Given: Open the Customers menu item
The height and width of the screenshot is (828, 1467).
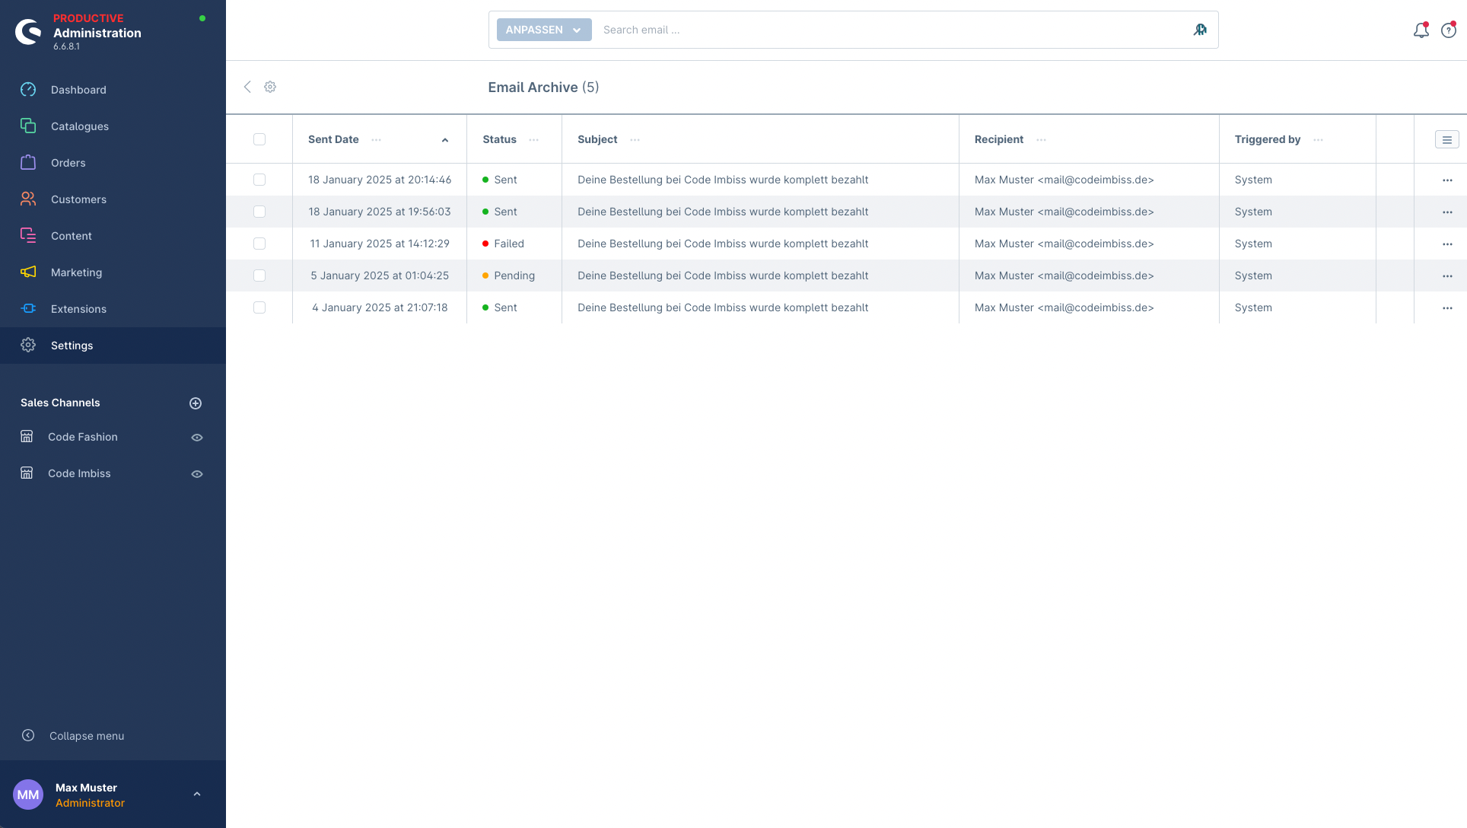Looking at the screenshot, I should click(113, 199).
